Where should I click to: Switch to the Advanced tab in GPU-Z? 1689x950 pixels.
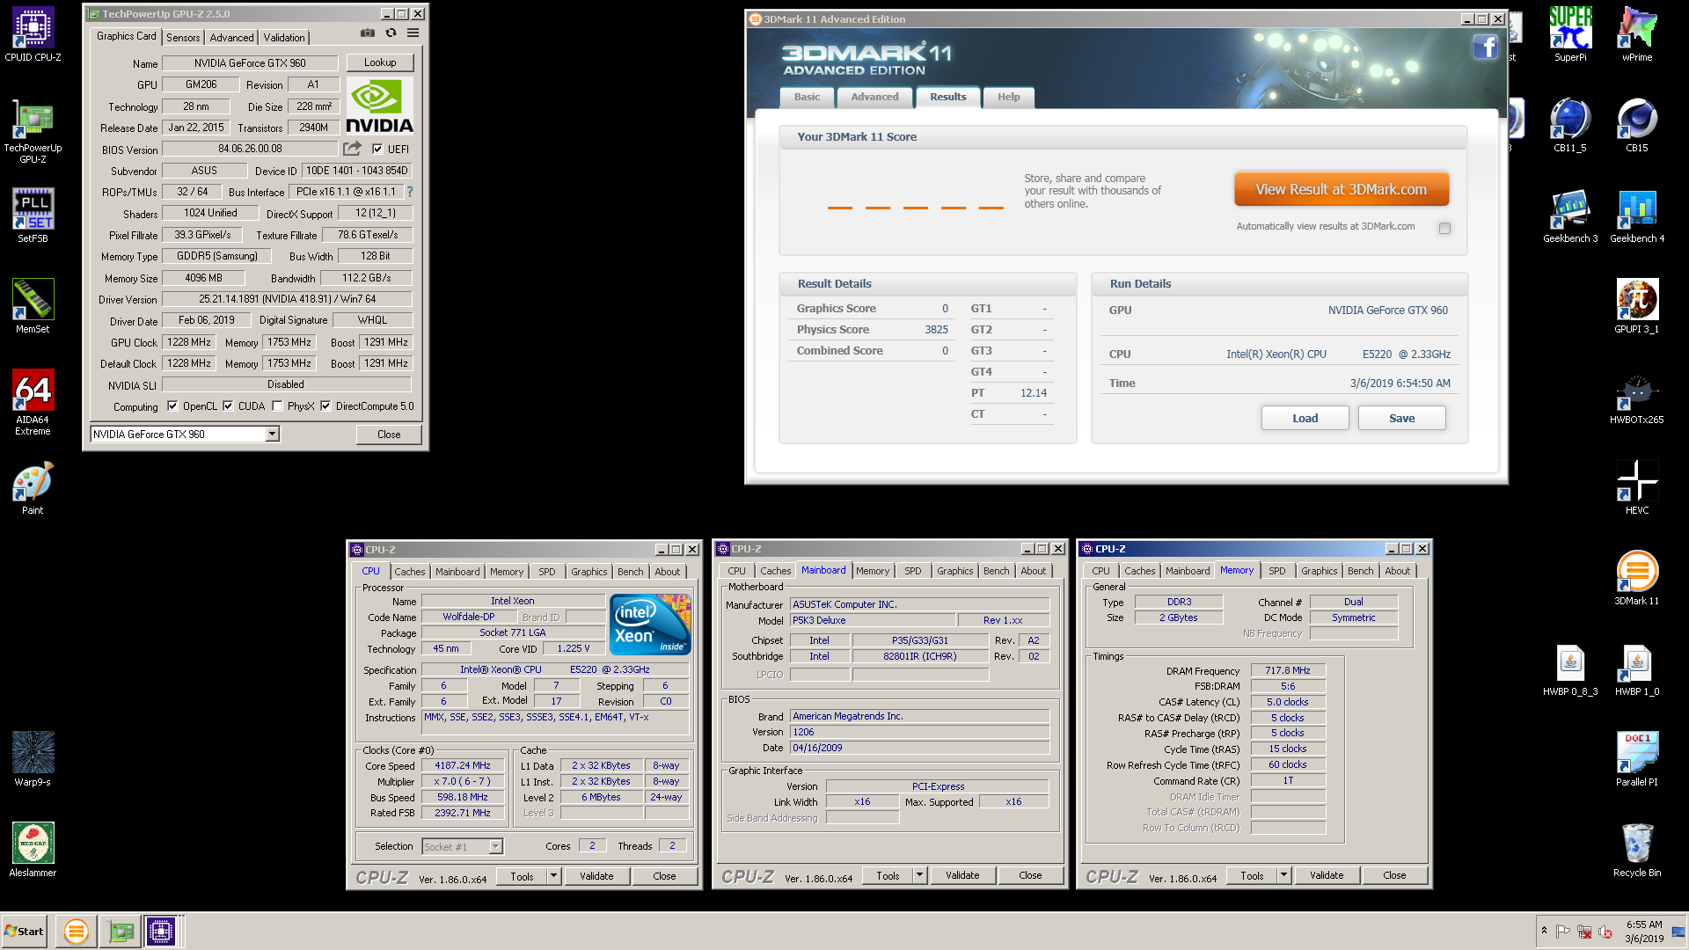tap(232, 38)
